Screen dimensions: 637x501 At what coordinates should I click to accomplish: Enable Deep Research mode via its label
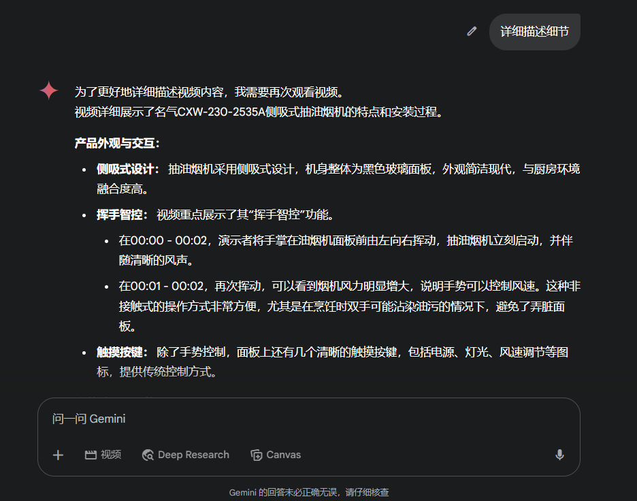coord(193,455)
